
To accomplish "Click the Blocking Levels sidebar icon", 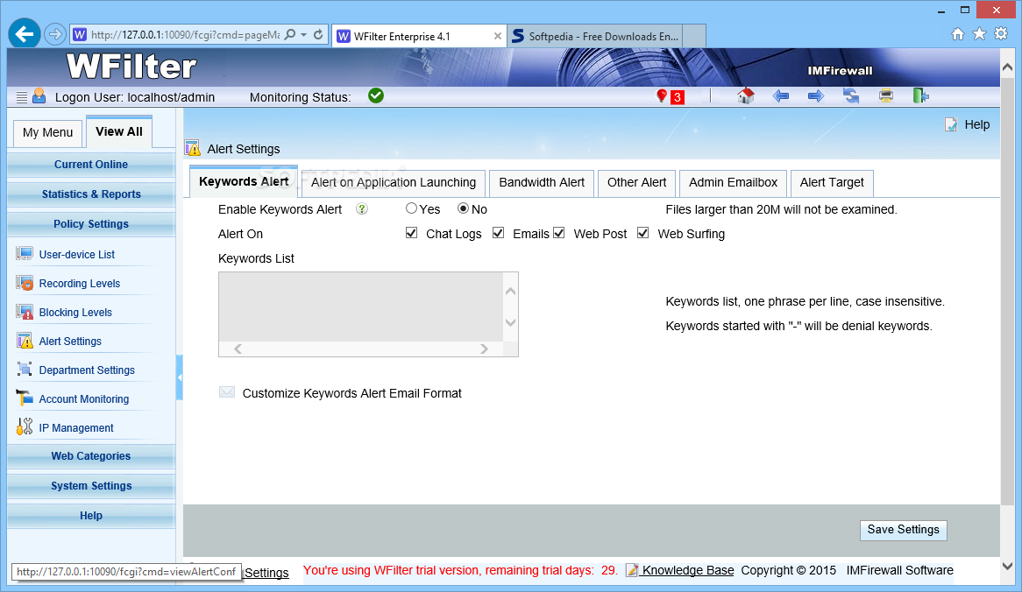I will pos(25,312).
